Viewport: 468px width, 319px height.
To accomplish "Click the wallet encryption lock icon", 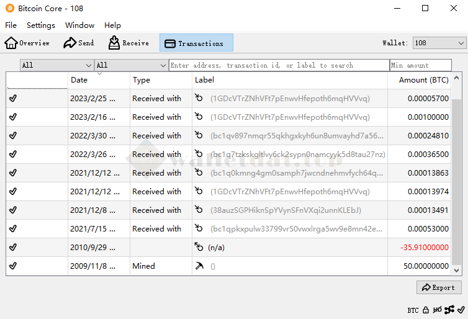I will (426, 310).
